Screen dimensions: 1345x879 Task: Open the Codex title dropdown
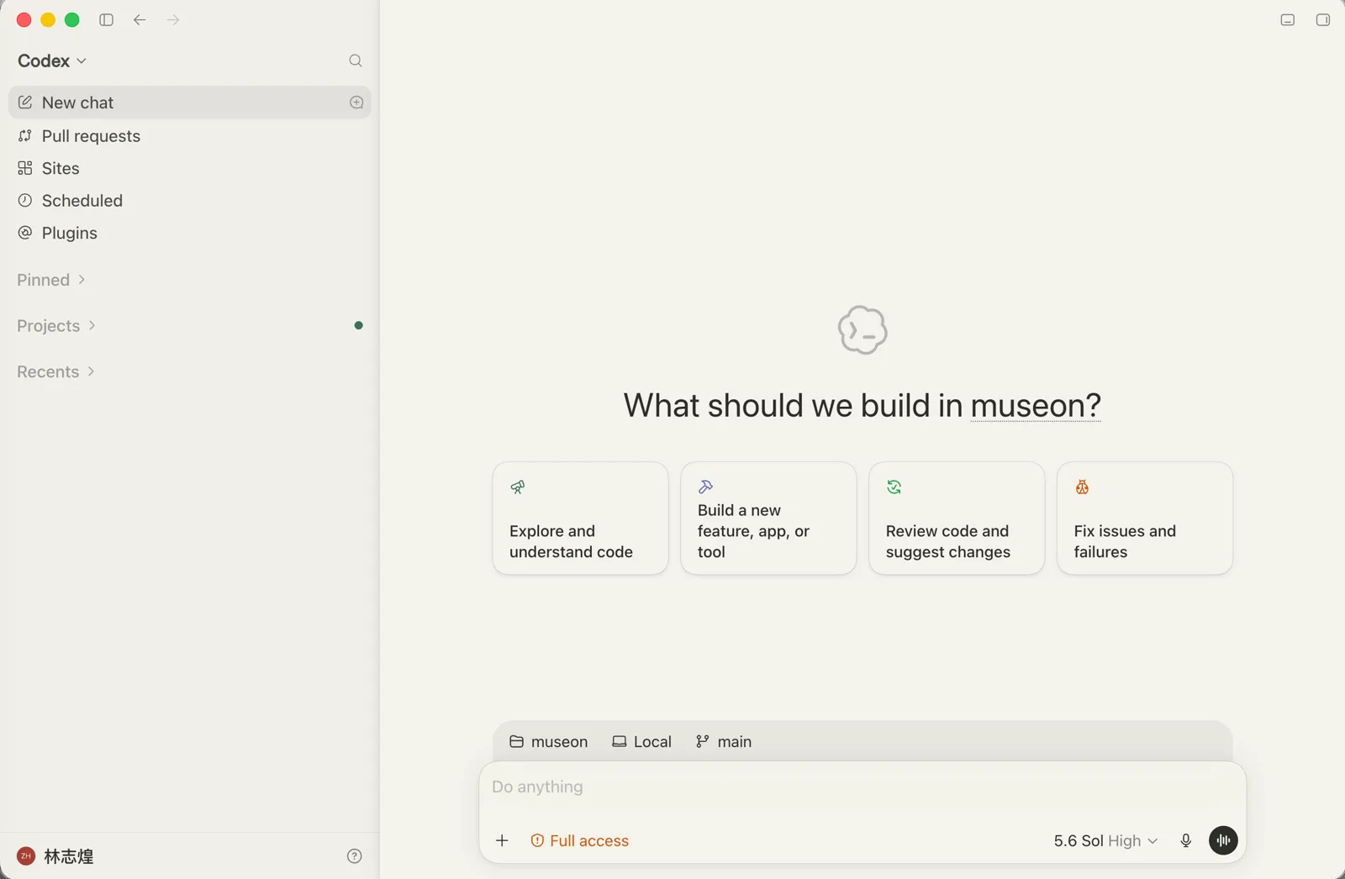pos(52,61)
